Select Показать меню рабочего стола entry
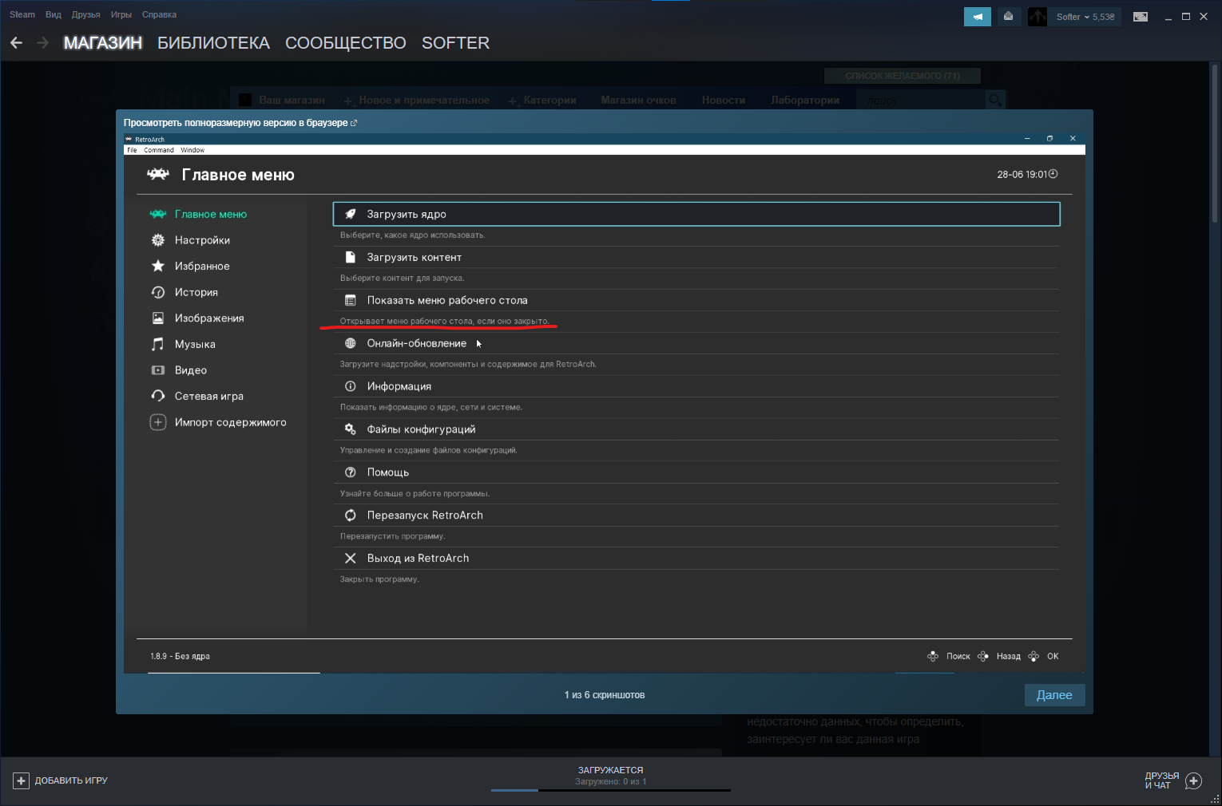1222x806 pixels. 696,300
